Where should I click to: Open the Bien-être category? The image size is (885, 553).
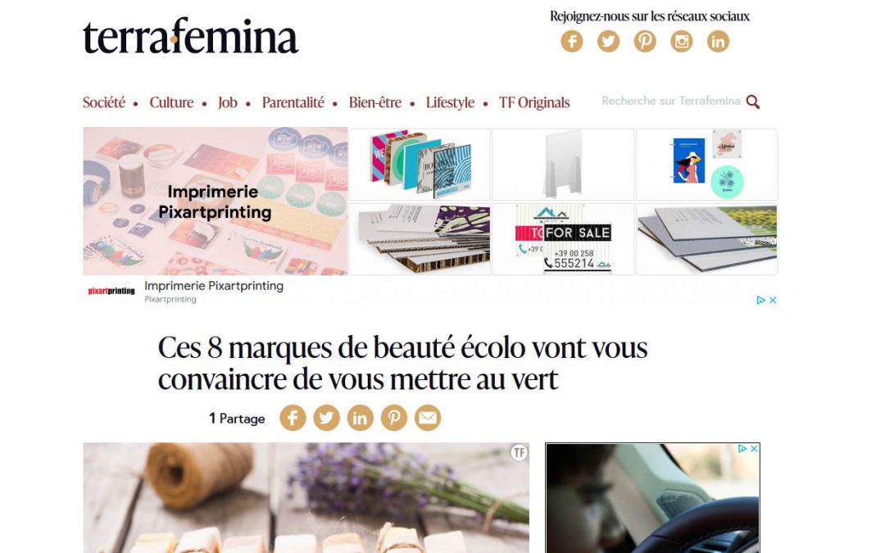pyautogui.click(x=374, y=102)
